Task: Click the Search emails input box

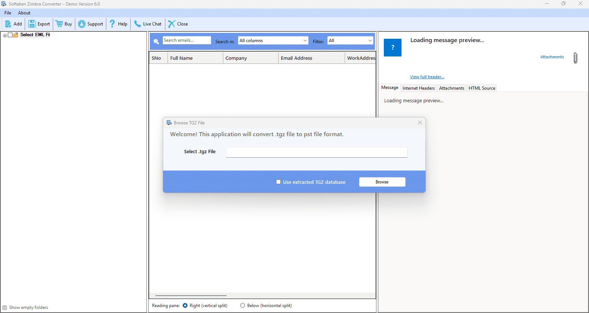Action: [187, 40]
